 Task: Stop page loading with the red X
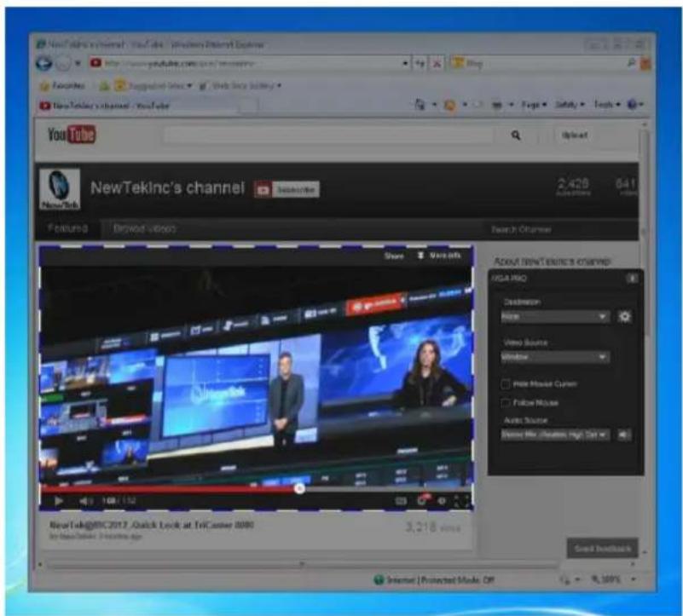437,64
